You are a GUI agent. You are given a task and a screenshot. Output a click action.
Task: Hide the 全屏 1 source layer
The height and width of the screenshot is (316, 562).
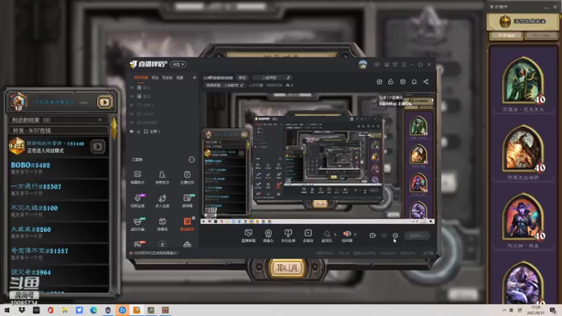[x=131, y=131]
